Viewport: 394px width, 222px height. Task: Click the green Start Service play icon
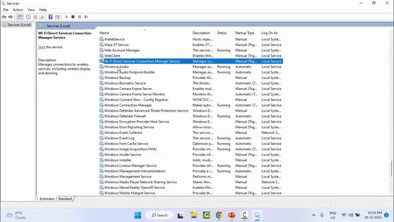click(66, 17)
